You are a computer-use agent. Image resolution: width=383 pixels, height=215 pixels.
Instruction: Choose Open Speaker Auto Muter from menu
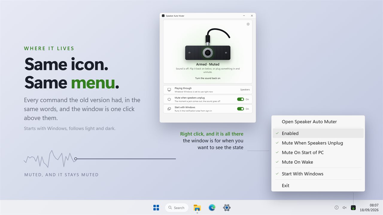pos(318,122)
